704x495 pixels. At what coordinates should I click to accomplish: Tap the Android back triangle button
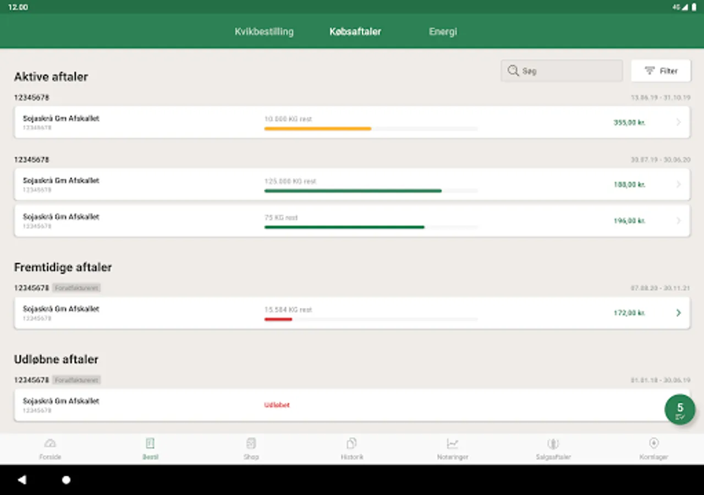click(22, 480)
